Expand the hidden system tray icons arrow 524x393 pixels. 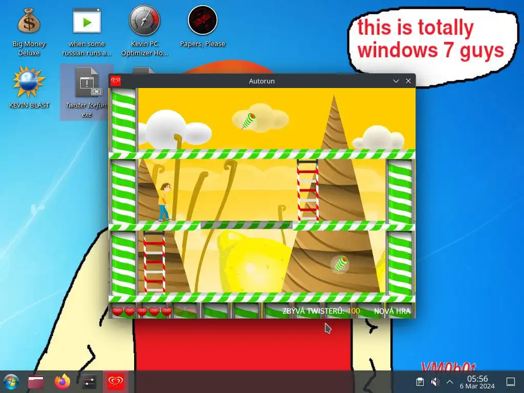(x=450, y=382)
